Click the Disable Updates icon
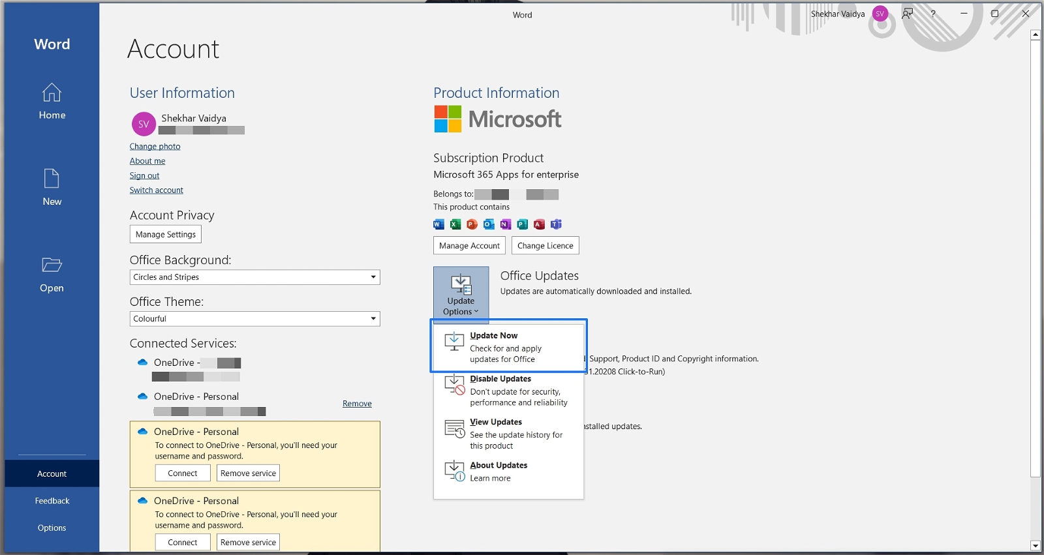This screenshot has height=555, width=1044. point(454,385)
